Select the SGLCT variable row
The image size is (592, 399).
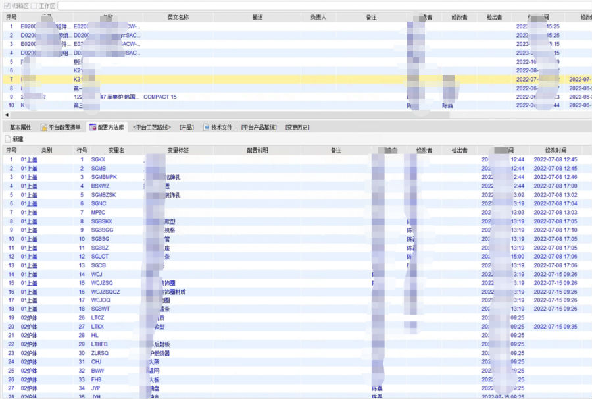click(297, 257)
